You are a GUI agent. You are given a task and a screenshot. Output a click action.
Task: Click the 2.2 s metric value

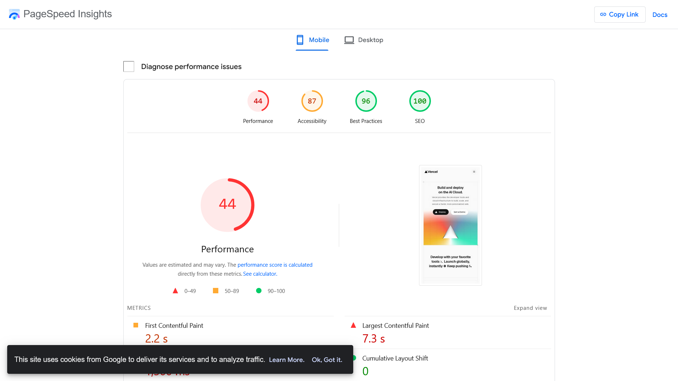pyautogui.click(x=156, y=339)
